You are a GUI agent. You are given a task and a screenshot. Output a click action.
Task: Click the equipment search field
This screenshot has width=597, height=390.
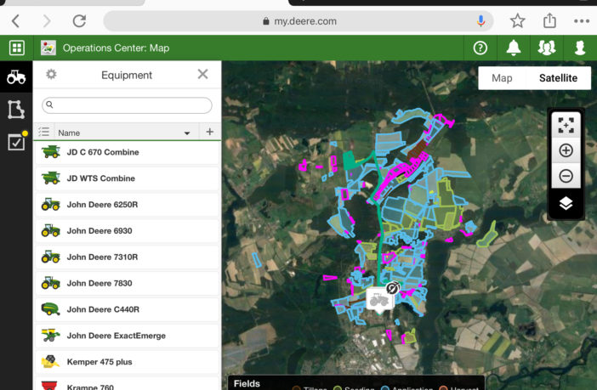tap(127, 105)
